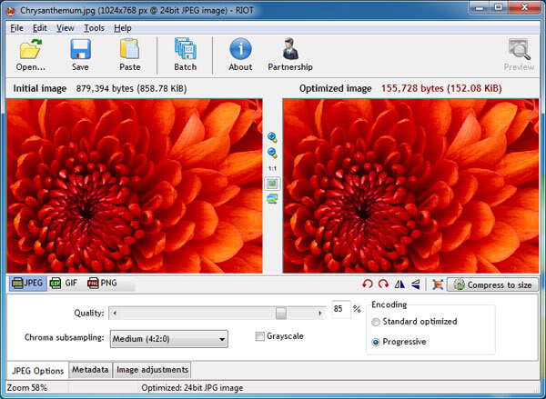Select Standard optimized encoding
Screen dimensions: 546x399
[377, 322]
